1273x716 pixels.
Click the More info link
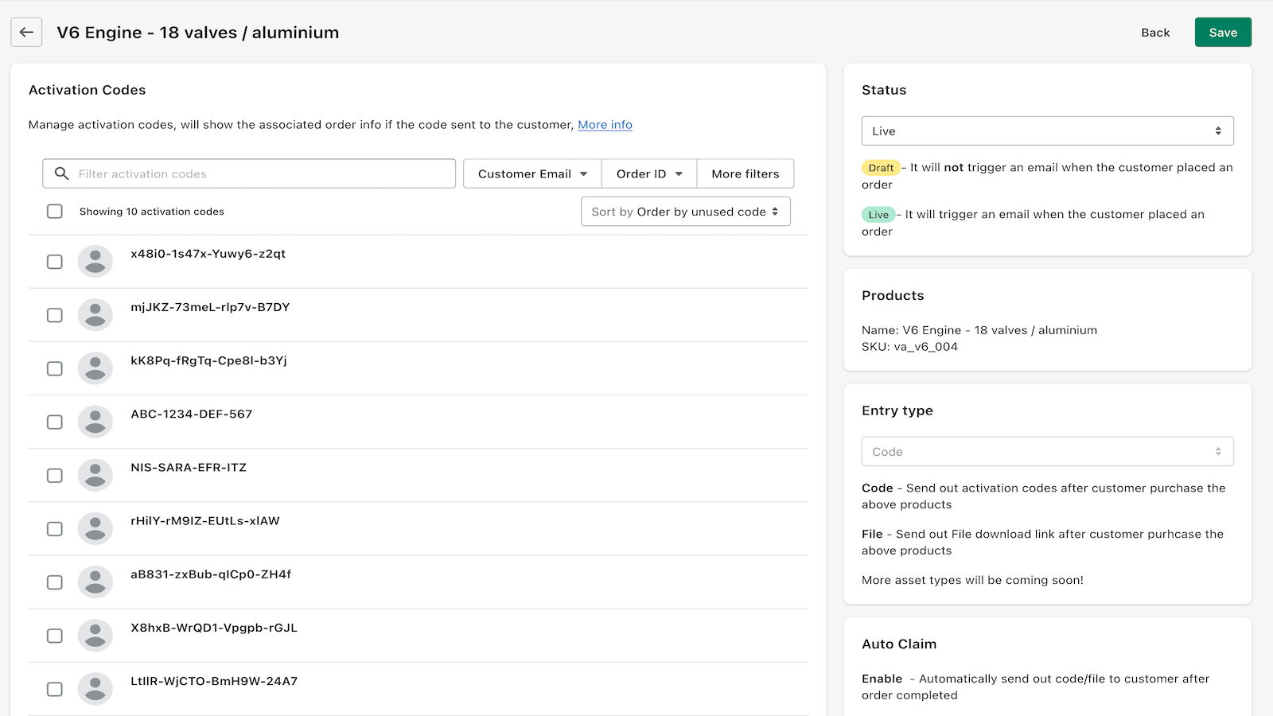(x=605, y=125)
